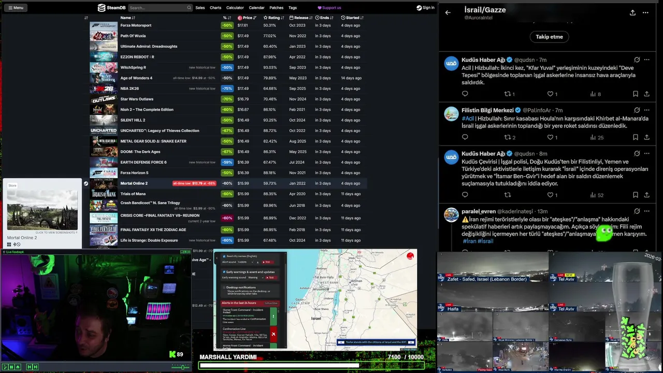
Task: Click the share icon at top of İsrail/Gazze
Action: pos(632,12)
